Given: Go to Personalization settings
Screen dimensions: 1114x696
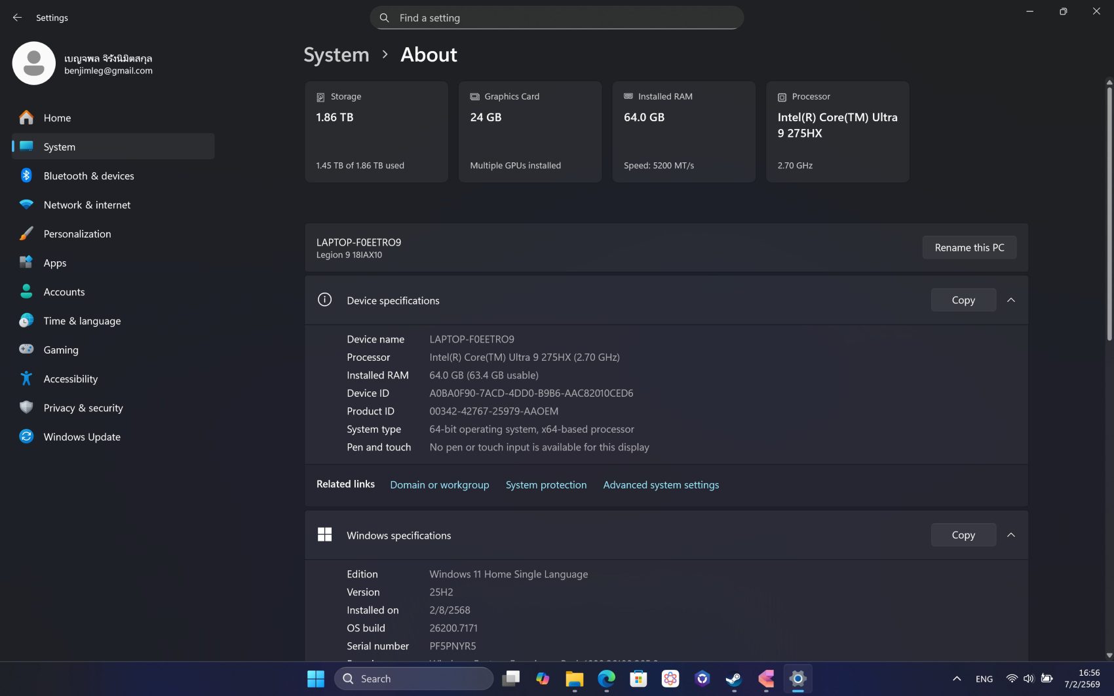Looking at the screenshot, I should [x=113, y=234].
